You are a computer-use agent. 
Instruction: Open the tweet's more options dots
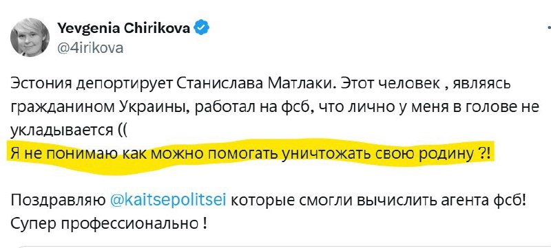(549, 27)
